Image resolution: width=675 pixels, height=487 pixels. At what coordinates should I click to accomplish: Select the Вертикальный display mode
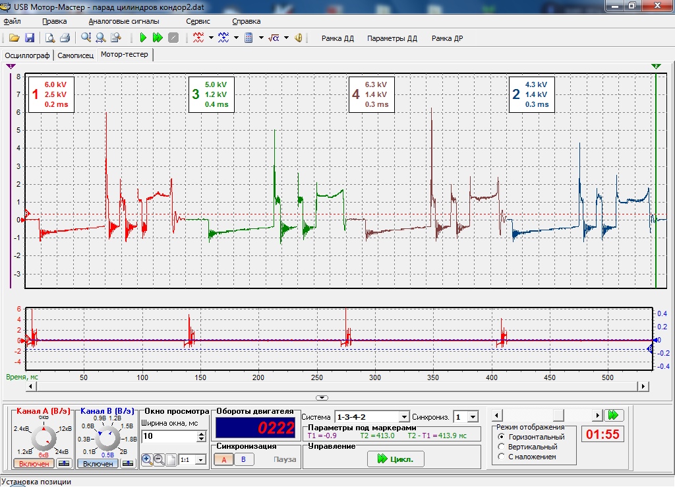(x=502, y=447)
